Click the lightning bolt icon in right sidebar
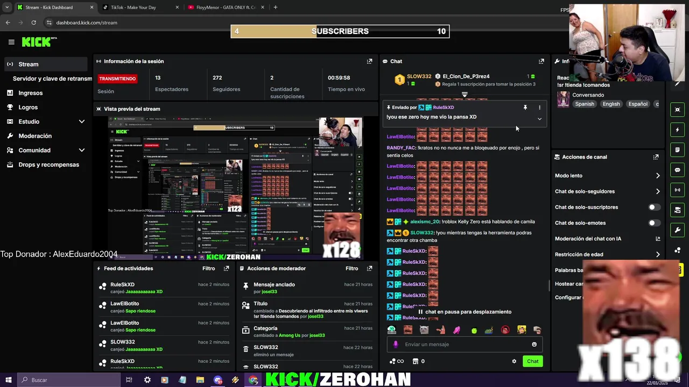The image size is (689, 387). (x=677, y=130)
